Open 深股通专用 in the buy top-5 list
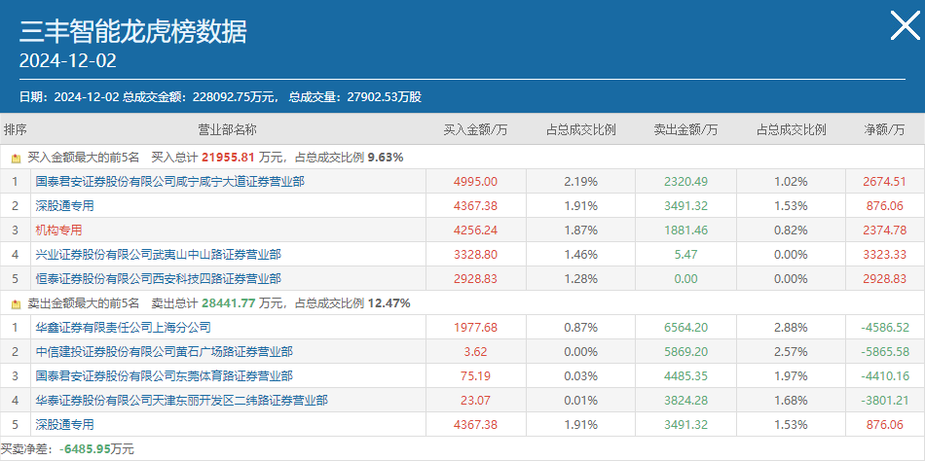 [64, 206]
